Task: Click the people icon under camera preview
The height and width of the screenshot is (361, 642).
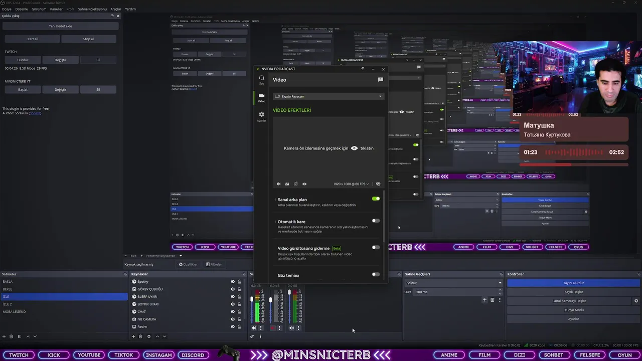Action: click(x=287, y=184)
